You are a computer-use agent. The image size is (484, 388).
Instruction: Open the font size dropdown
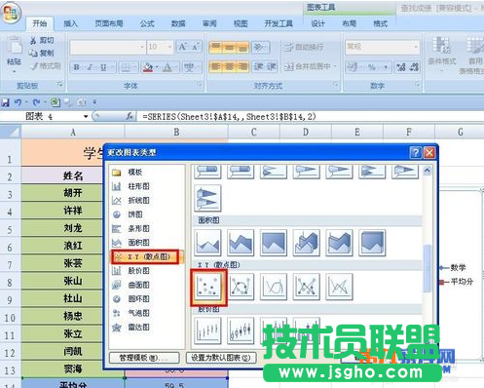click(x=169, y=47)
